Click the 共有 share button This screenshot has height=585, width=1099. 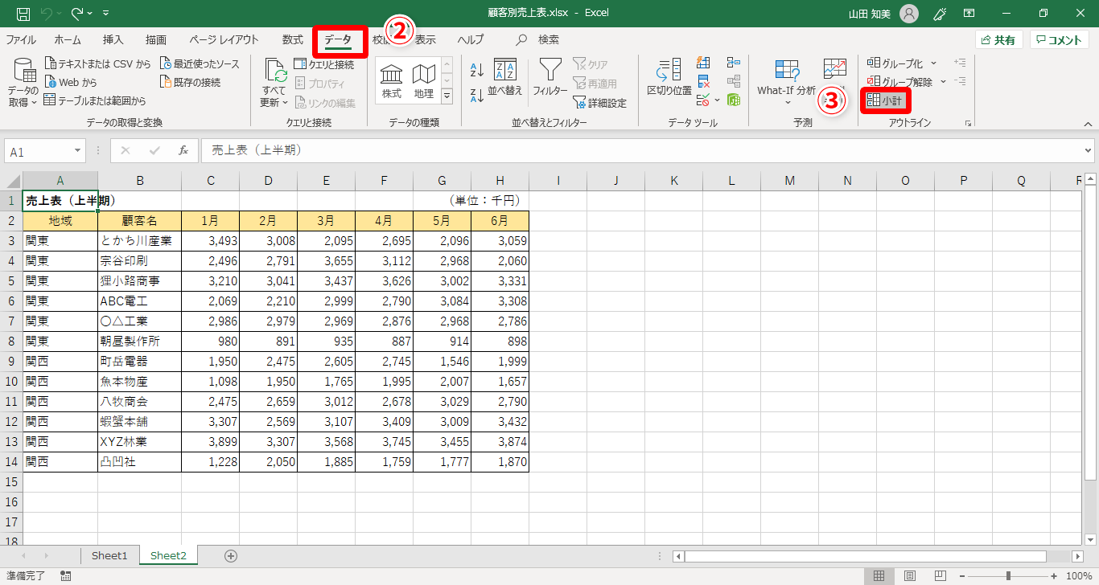[999, 39]
